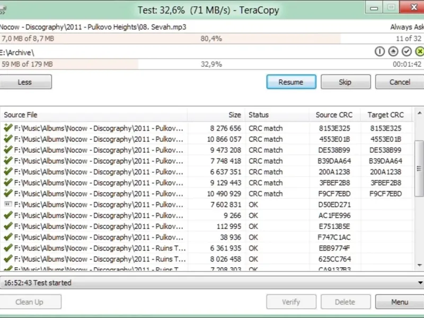Click the green check icon of the 10 490 929 row

[x=8, y=193]
